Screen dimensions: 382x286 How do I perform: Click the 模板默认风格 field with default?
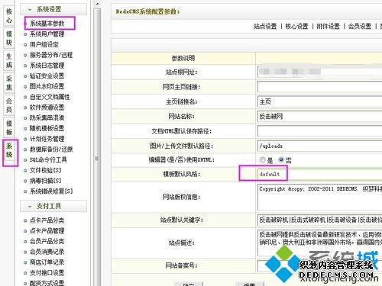320,174
